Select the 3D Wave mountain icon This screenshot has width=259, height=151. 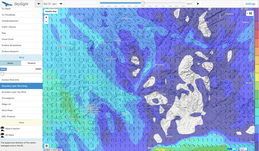coord(3,135)
